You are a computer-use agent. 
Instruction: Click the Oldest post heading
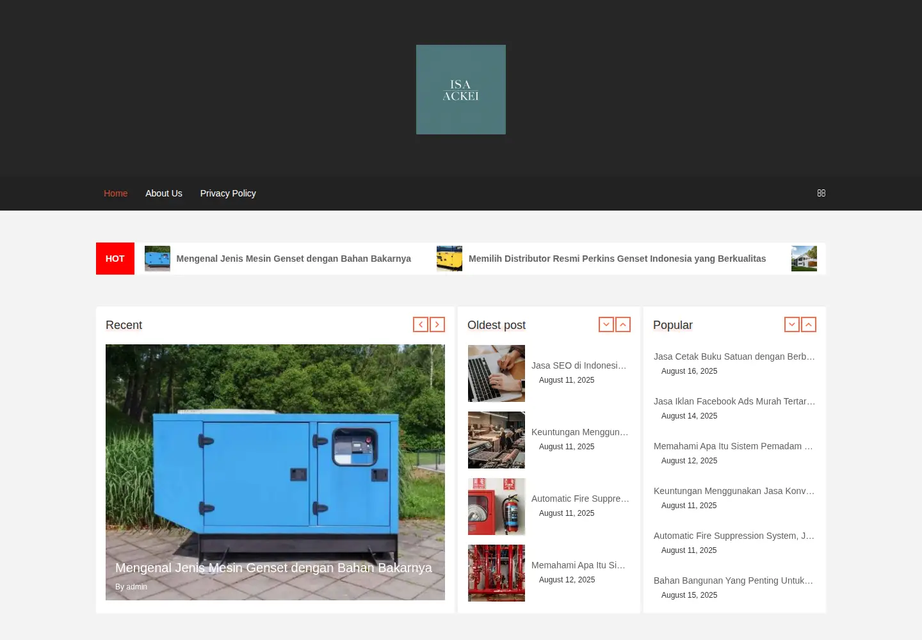(496, 325)
